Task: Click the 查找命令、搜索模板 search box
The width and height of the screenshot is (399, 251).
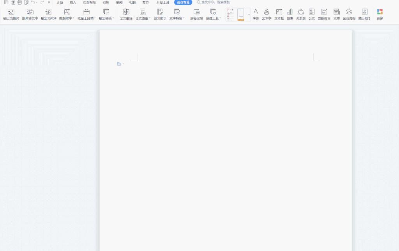Action: click(x=215, y=2)
